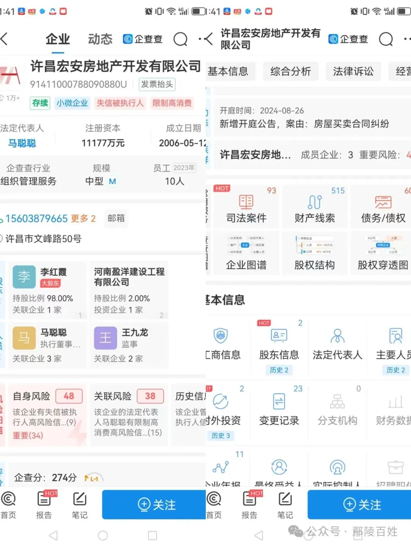The image size is (411, 548).
Task: Tap 发票抬头 button
Action: point(157,84)
